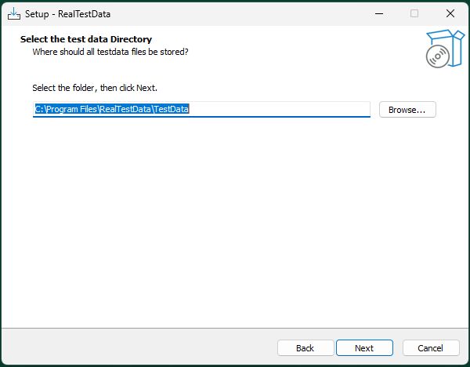
Task: Click empty space inside the directory field
Action: (279, 109)
